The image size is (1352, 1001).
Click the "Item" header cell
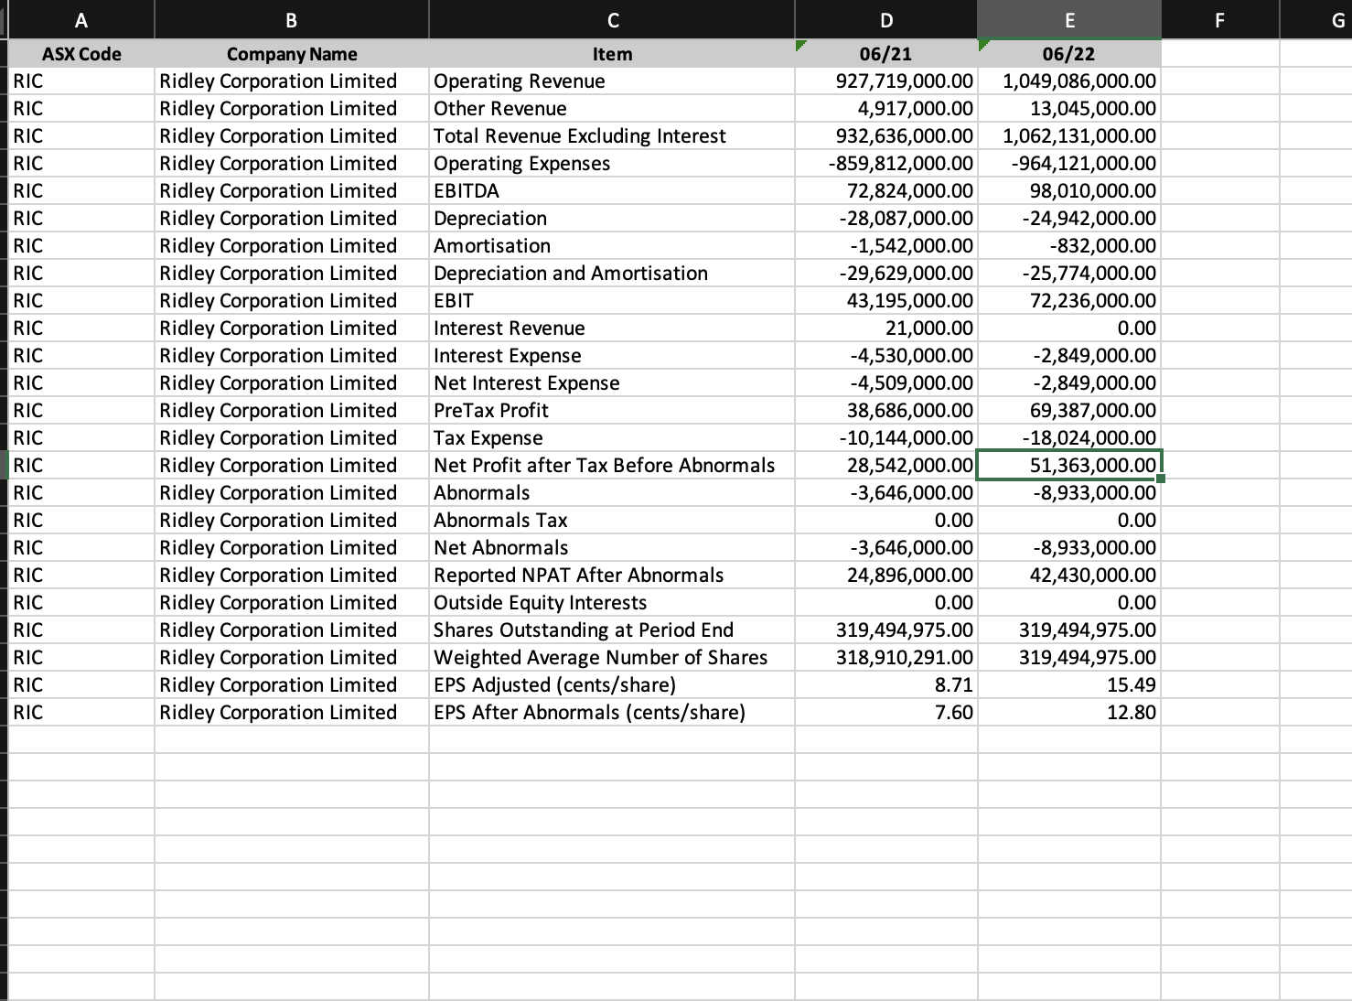point(612,54)
